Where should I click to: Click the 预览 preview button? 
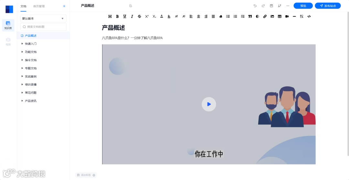coord(303,6)
